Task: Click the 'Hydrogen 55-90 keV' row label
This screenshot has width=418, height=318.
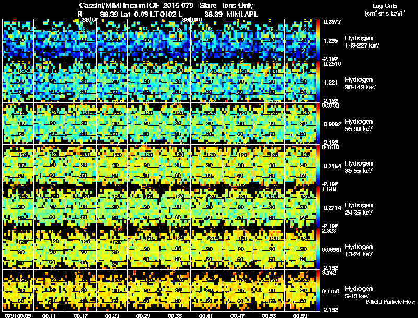Action: pyautogui.click(x=359, y=125)
